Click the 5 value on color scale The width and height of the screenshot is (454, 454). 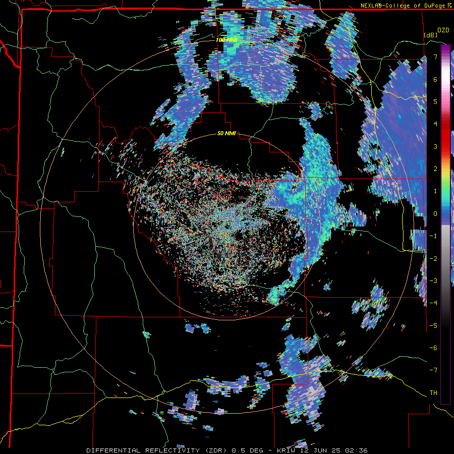[x=435, y=101]
